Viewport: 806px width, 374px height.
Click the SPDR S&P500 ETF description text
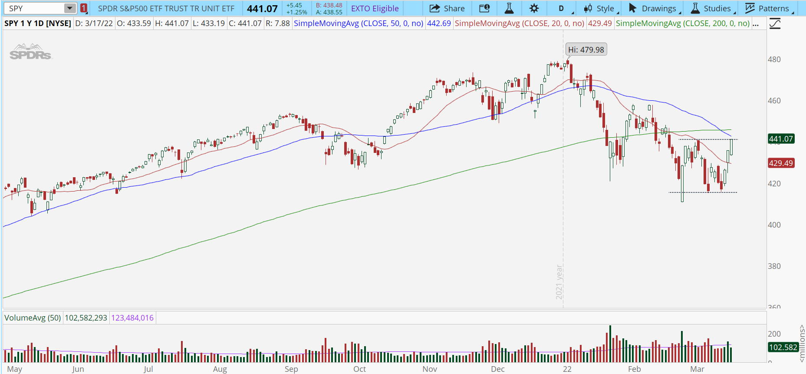click(x=166, y=9)
